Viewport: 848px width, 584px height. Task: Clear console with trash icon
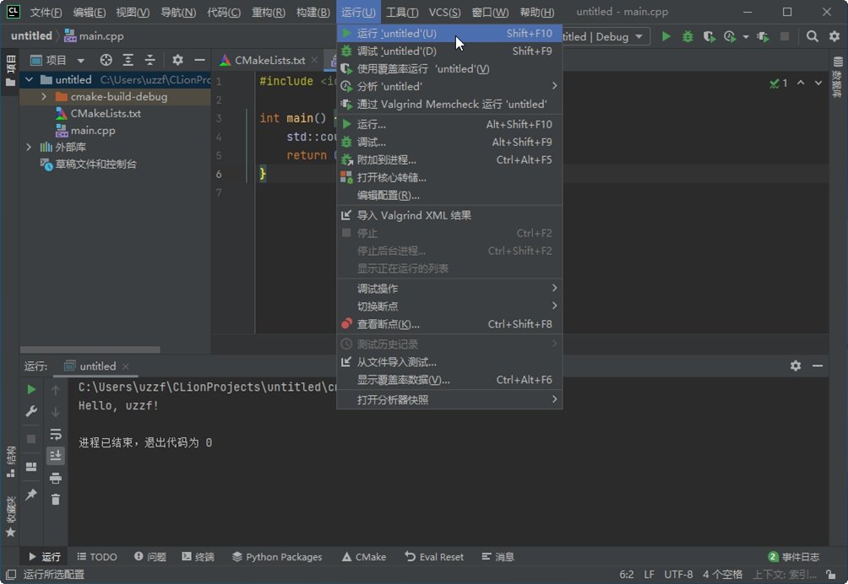coord(56,500)
